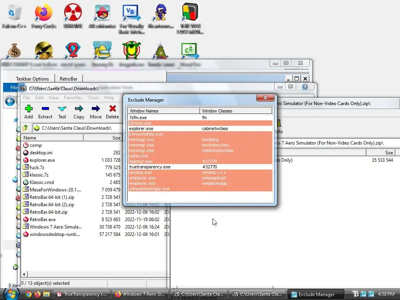Sort by Window Classes column header
The width and height of the screenshot is (400, 300).
click(x=236, y=111)
